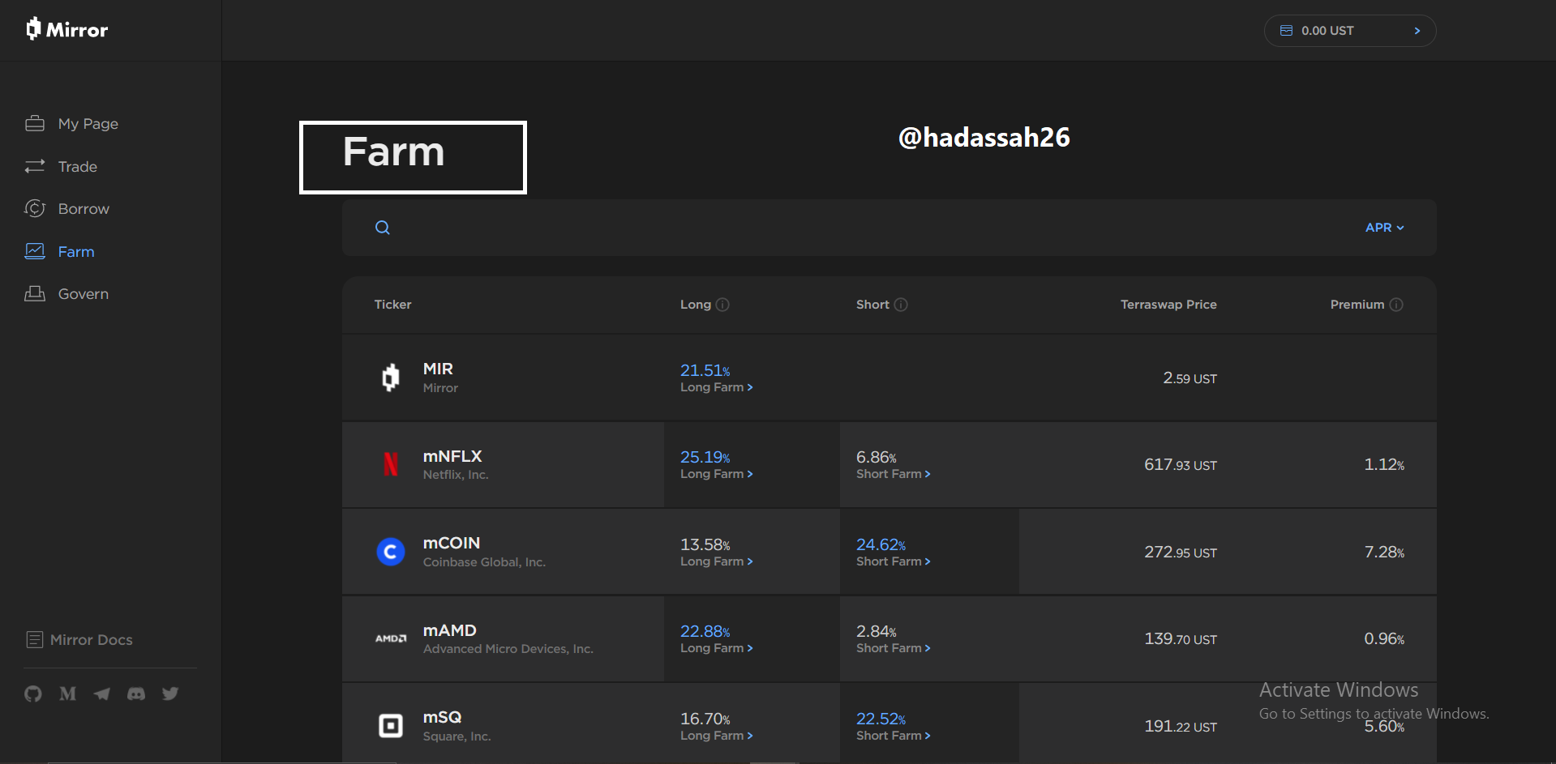Click the MIR price 2.59 UST
The height and width of the screenshot is (764, 1556).
[x=1190, y=378]
